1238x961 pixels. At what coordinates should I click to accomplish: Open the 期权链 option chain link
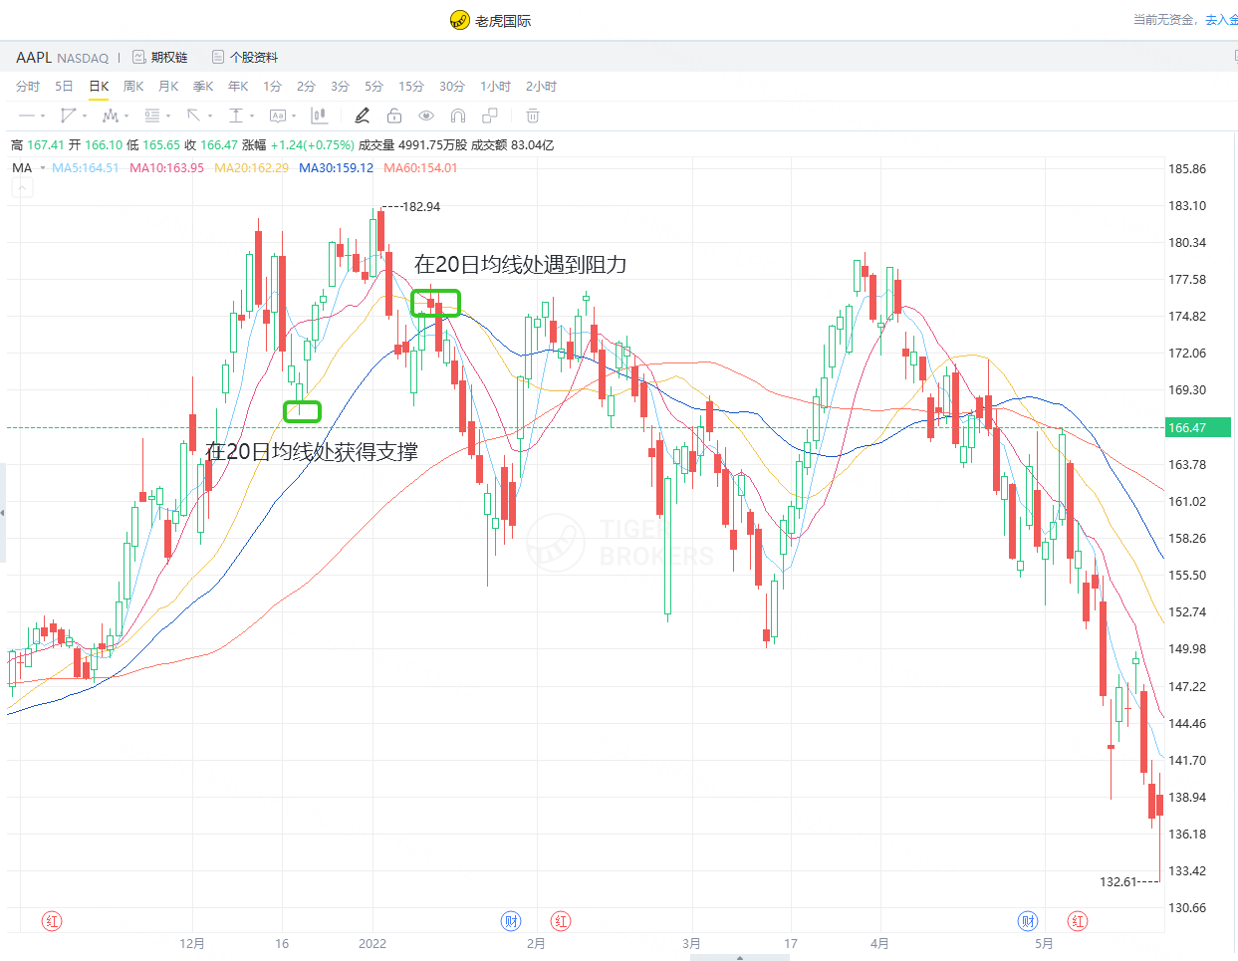(169, 58)
